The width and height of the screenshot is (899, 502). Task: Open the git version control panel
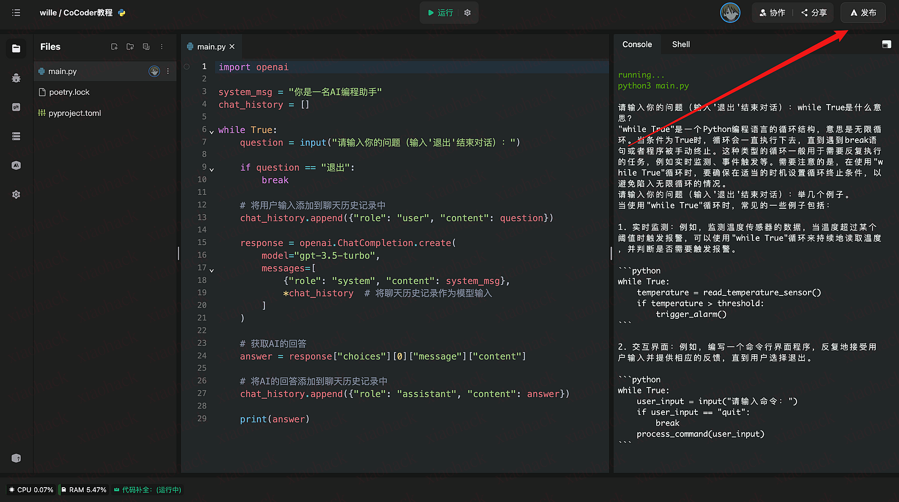(x=16, y=107)
